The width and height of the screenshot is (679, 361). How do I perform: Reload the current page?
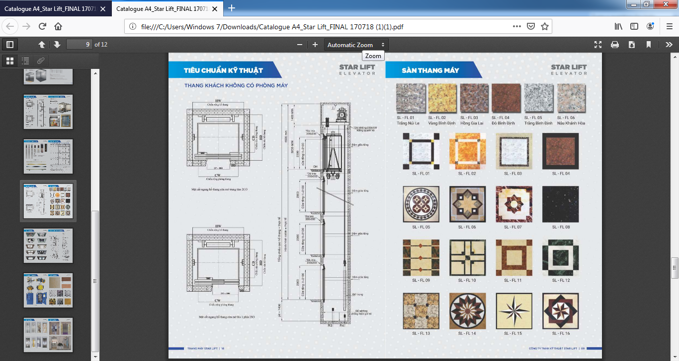pos(42,26)
